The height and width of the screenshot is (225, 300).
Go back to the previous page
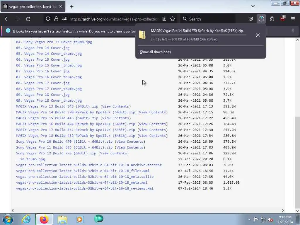(7, 19)
